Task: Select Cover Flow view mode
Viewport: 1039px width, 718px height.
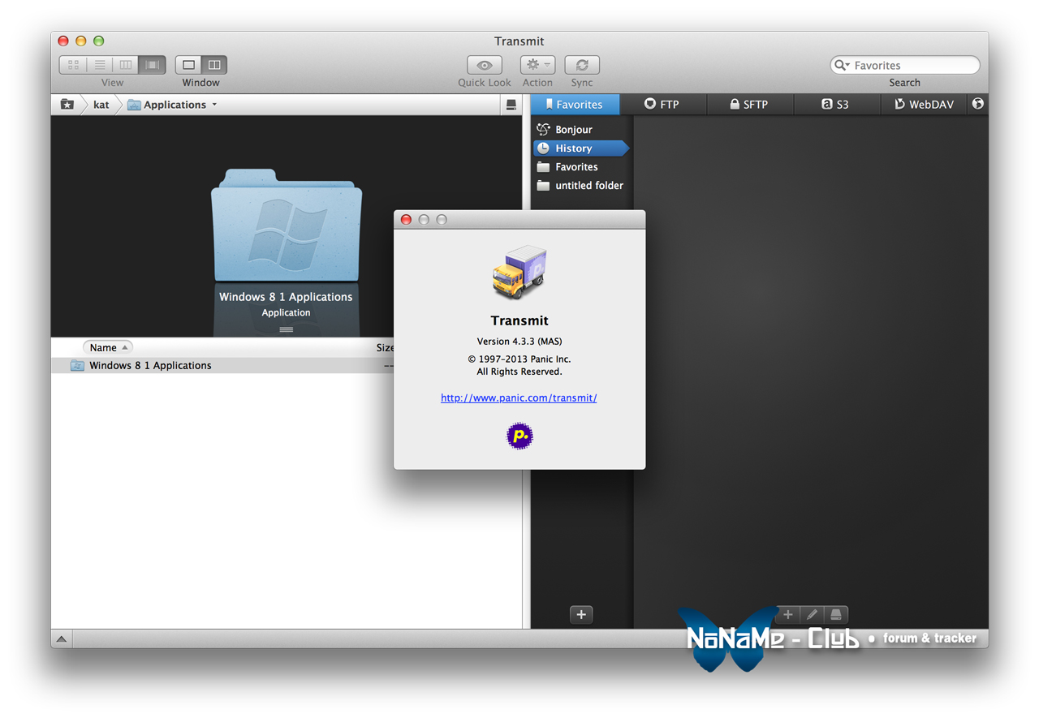Action: point(152,65)
